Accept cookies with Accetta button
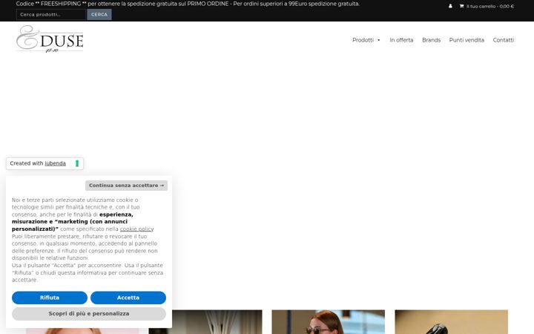 point(128,298)
